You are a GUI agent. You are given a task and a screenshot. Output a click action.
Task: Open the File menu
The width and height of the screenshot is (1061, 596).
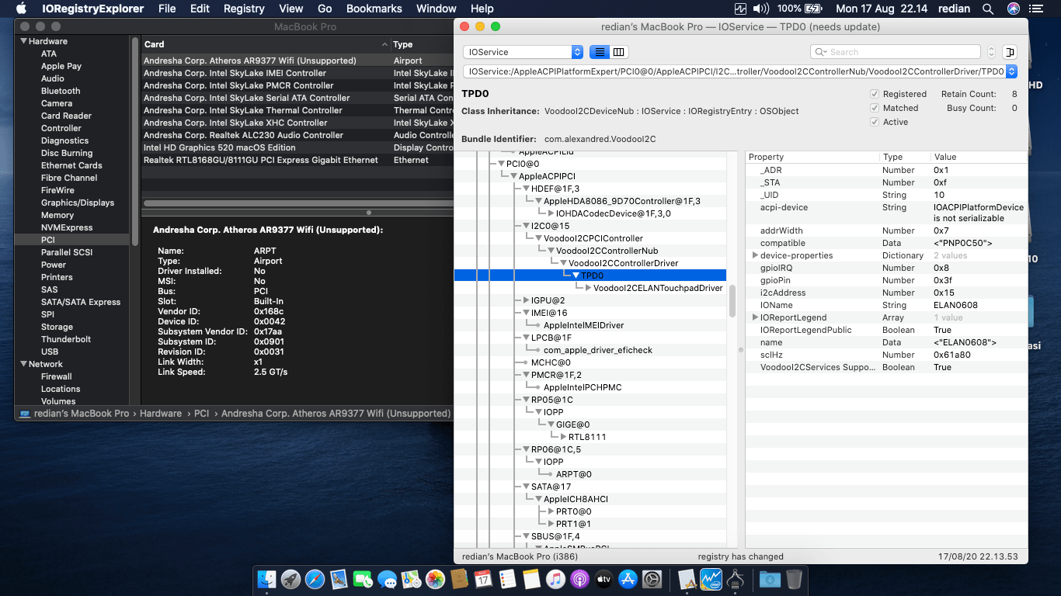point(167,9)
